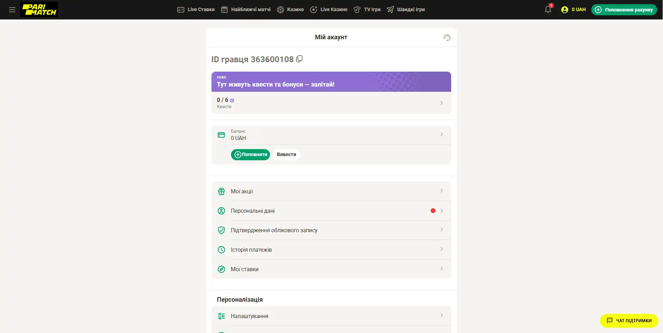Open the Чат підтримки support chat
The image size is (663, 333).
tap(629, 320)
